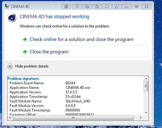Viewport: 162px width, 128px height.
Task: Click the Problem signature heading
Action: 23,79
